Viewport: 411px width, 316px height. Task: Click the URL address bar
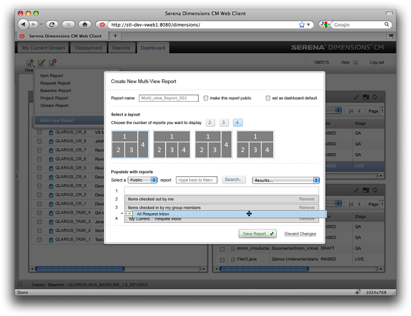click(x=203, y=25)
